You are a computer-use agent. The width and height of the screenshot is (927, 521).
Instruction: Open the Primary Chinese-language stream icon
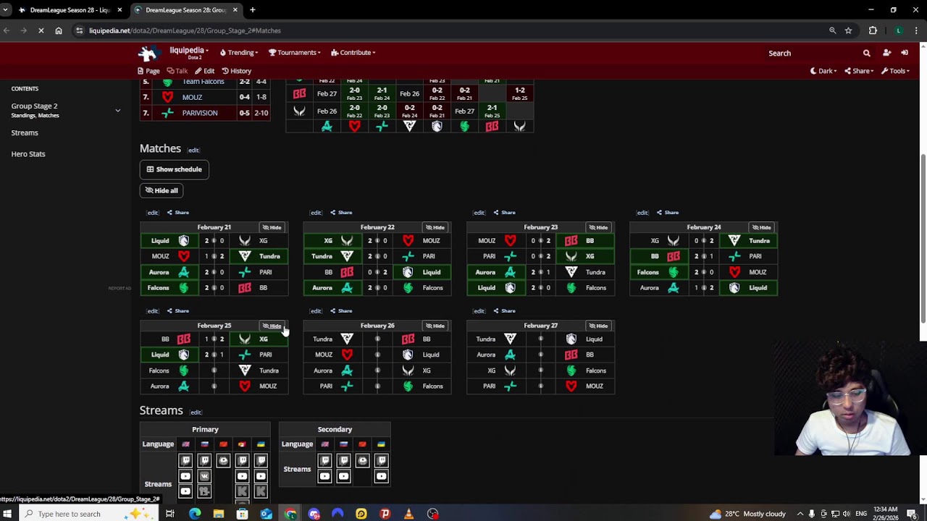click(x=223, y=461)
